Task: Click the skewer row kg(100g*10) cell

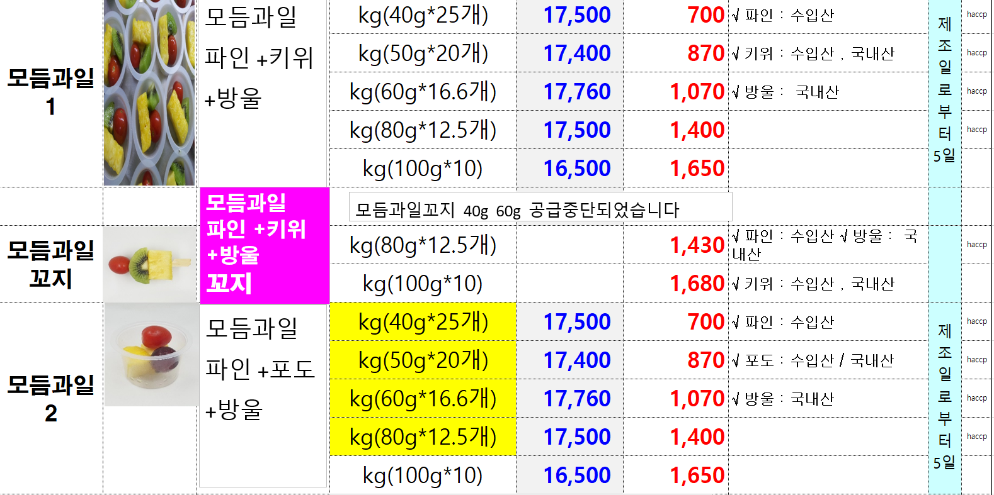Action: [x=423, y=284]
